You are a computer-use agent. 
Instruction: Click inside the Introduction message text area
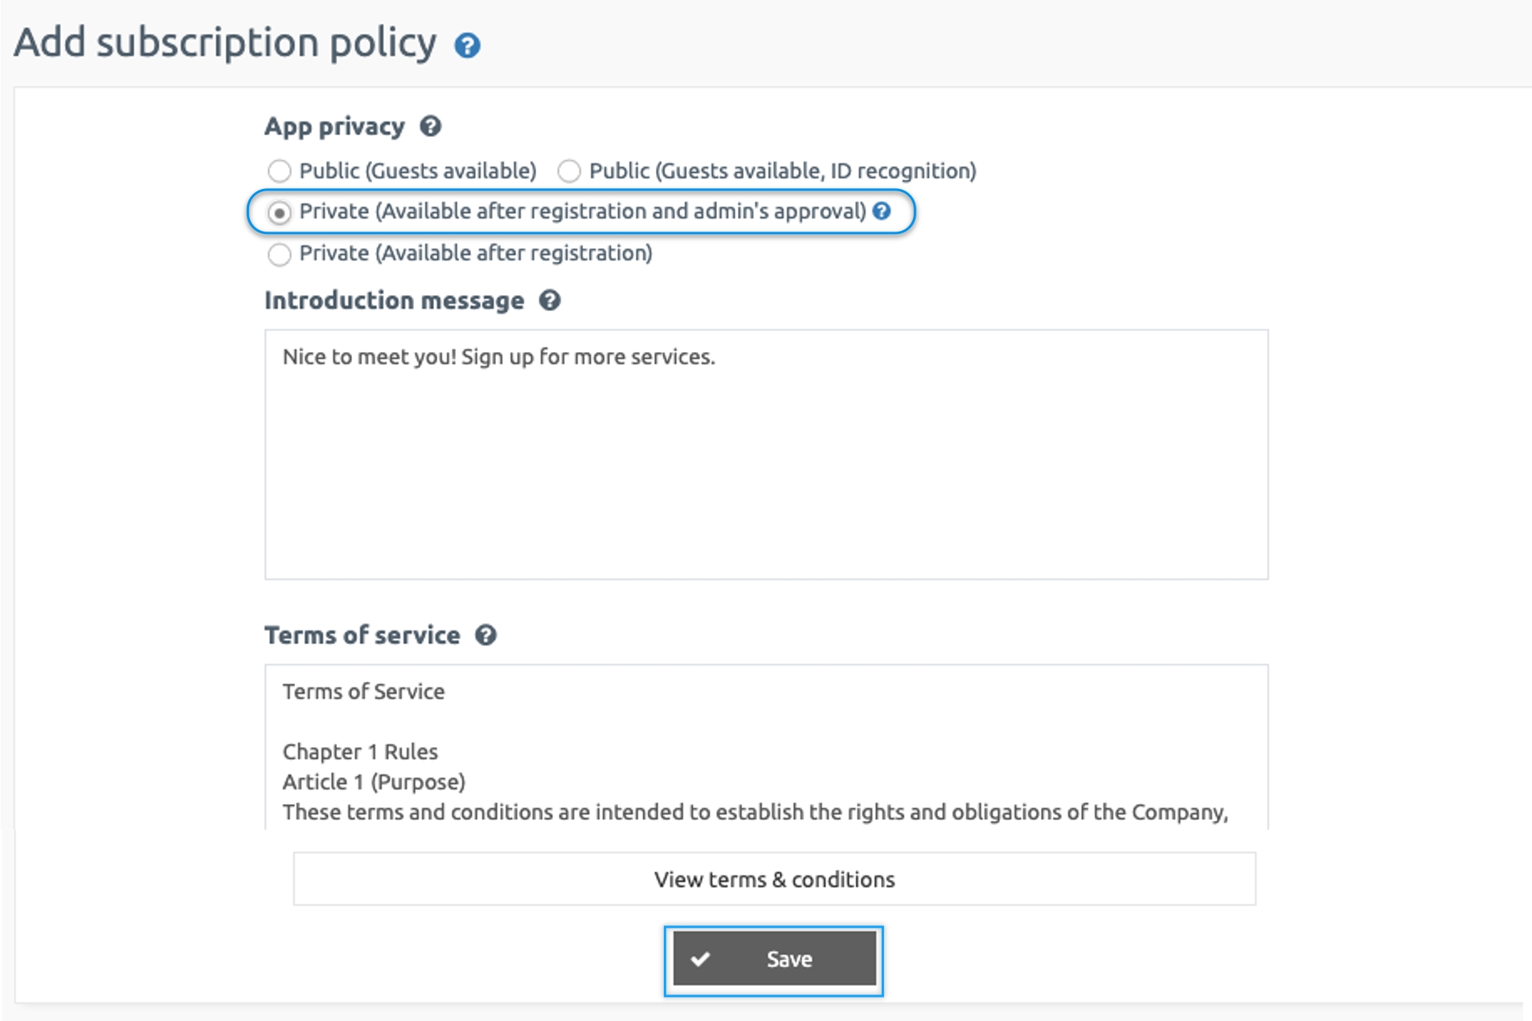pos(766,454)
